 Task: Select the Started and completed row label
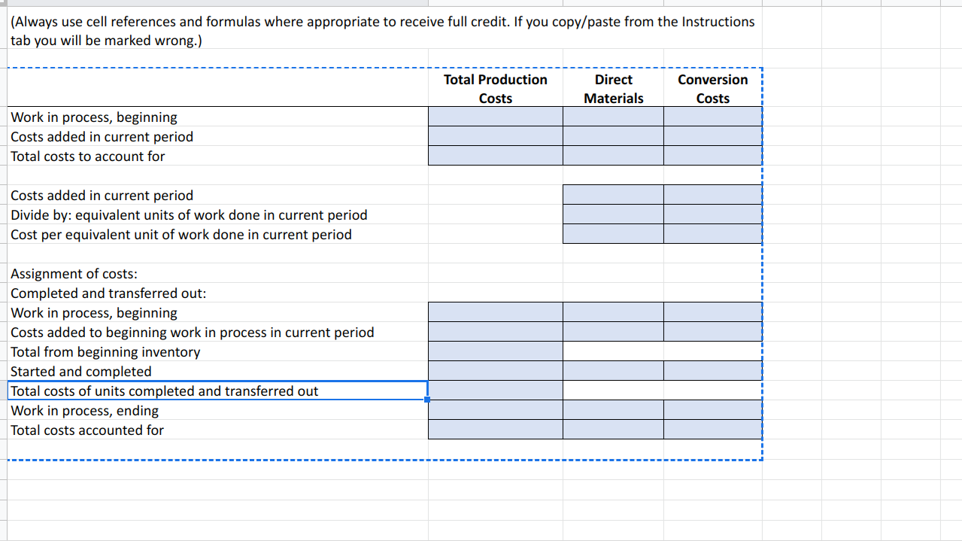[80, 371]
